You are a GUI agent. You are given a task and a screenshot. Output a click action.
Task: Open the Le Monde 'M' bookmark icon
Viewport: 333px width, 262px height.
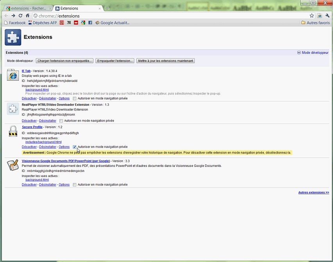tap(69, 23)
